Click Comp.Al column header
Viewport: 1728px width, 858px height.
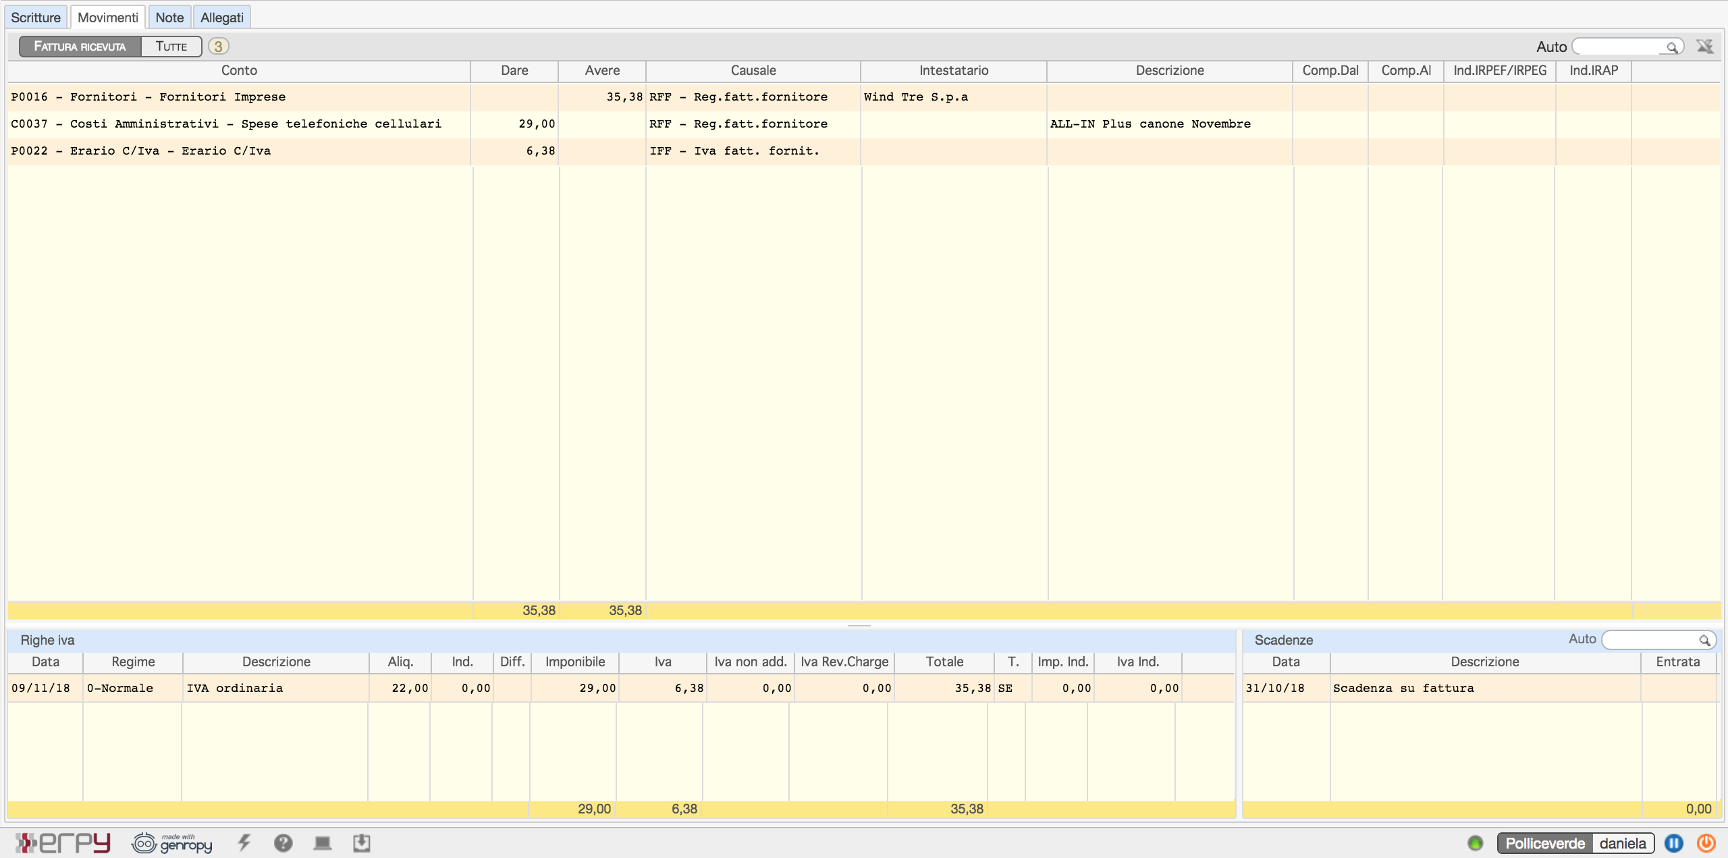pos(1406,71)
